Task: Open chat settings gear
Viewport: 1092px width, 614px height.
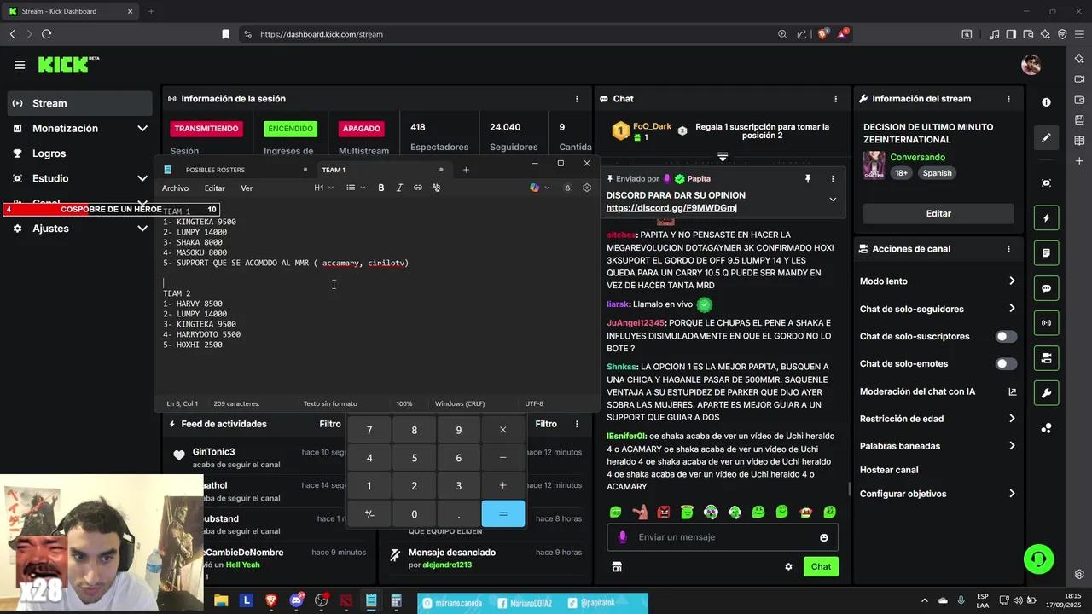Action: pos(788,566)
